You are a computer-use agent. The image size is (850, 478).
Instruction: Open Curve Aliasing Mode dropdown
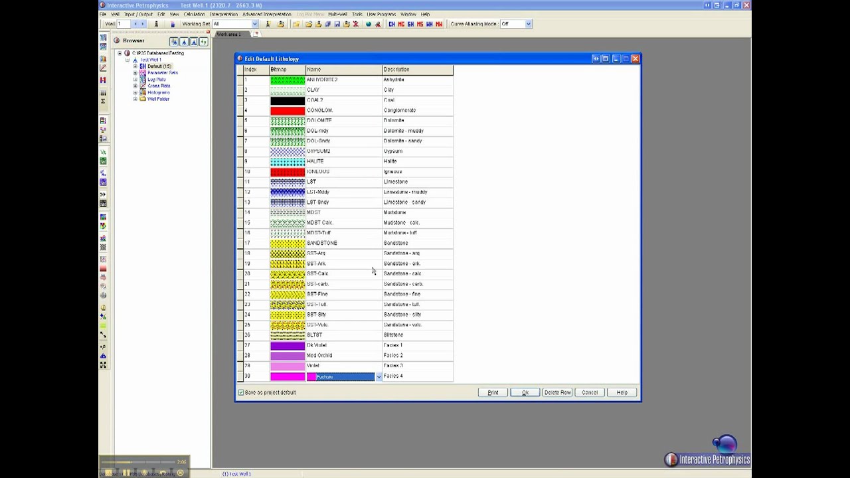click(528, 24)
